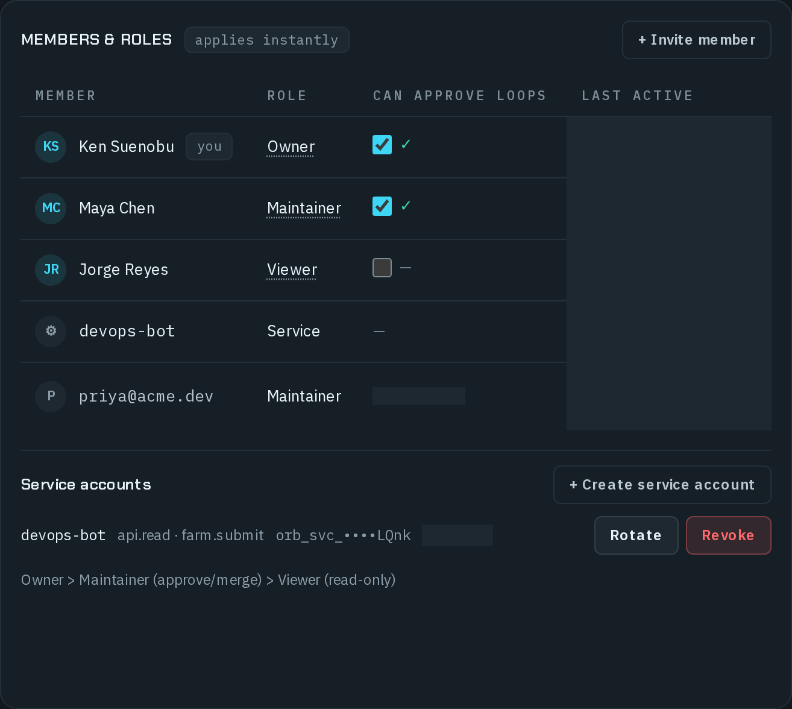This screenshot has width=792, height=709.
Task: Click the Service accounts heading
Action: point(86,485)
